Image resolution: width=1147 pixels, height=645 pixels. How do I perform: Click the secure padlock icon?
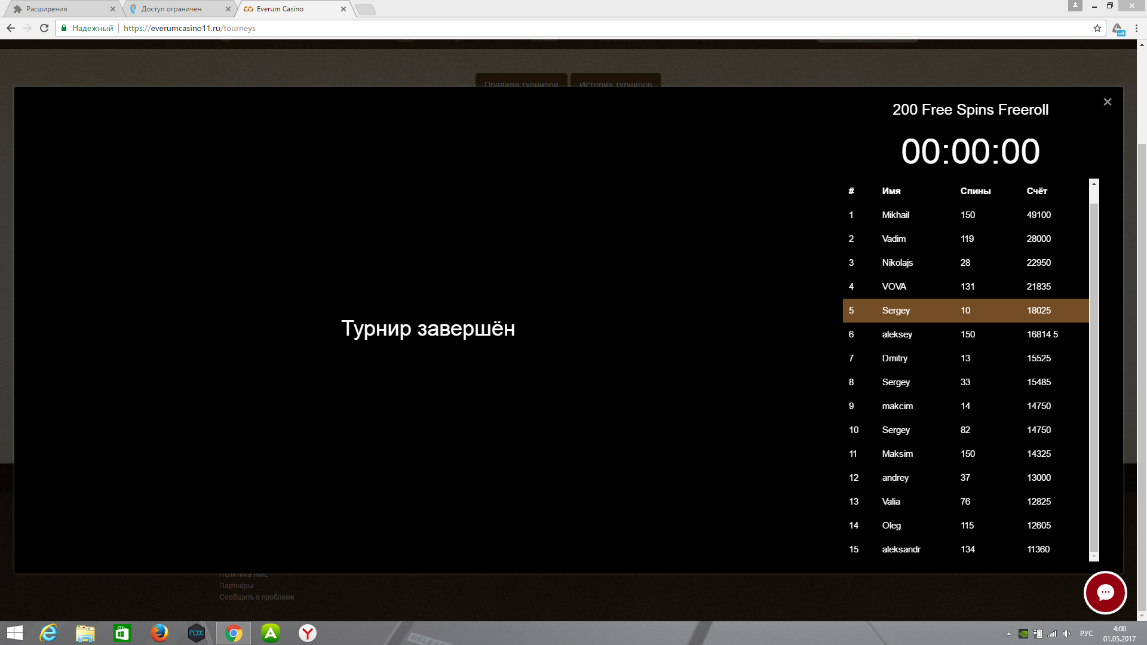pos(64,28)
